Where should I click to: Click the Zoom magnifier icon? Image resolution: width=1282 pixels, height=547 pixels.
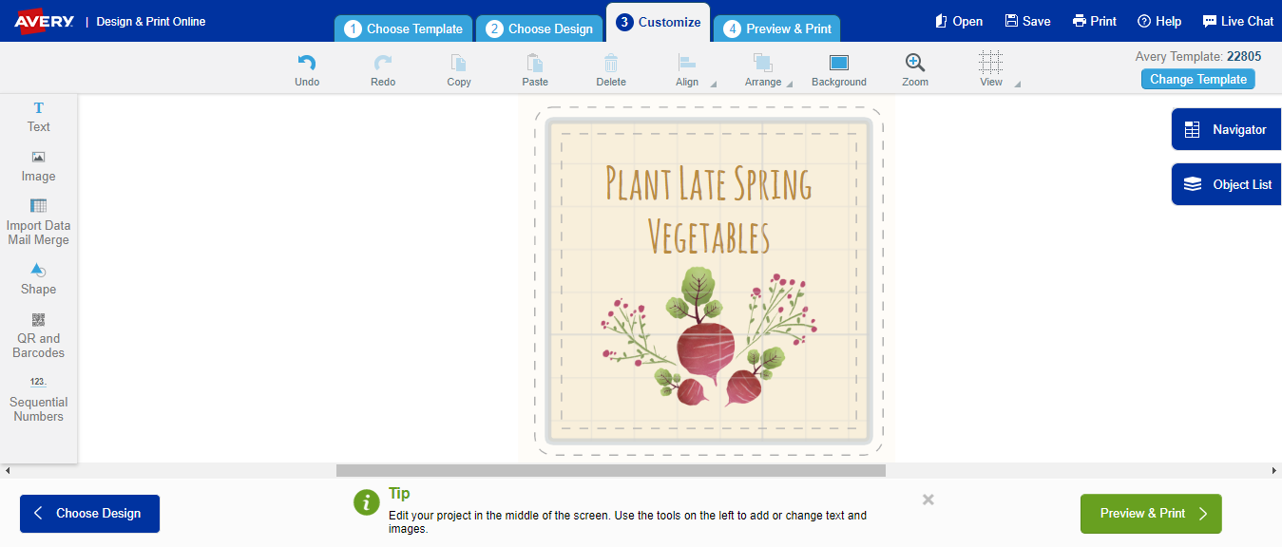coord(915,63)
